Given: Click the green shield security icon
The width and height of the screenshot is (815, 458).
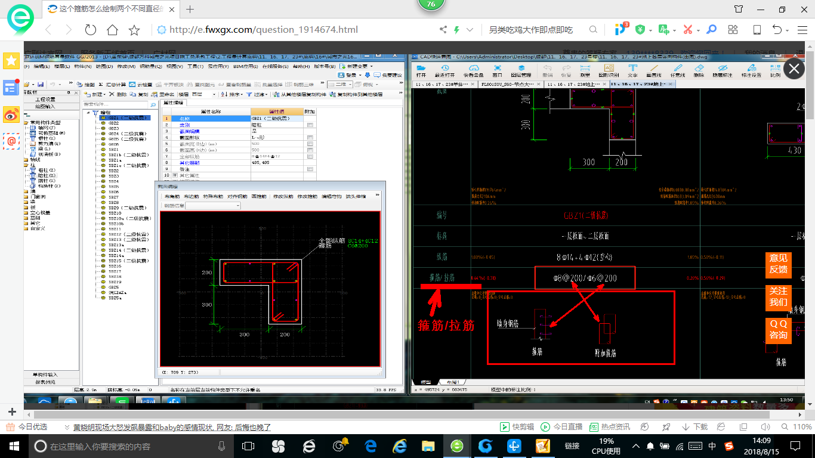Looking at the screenshot, I should pyautogui.click(x=640, y=29).
